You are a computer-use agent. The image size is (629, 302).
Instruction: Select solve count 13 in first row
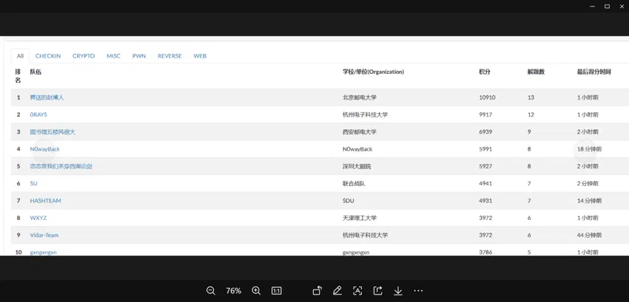(531, 97)
